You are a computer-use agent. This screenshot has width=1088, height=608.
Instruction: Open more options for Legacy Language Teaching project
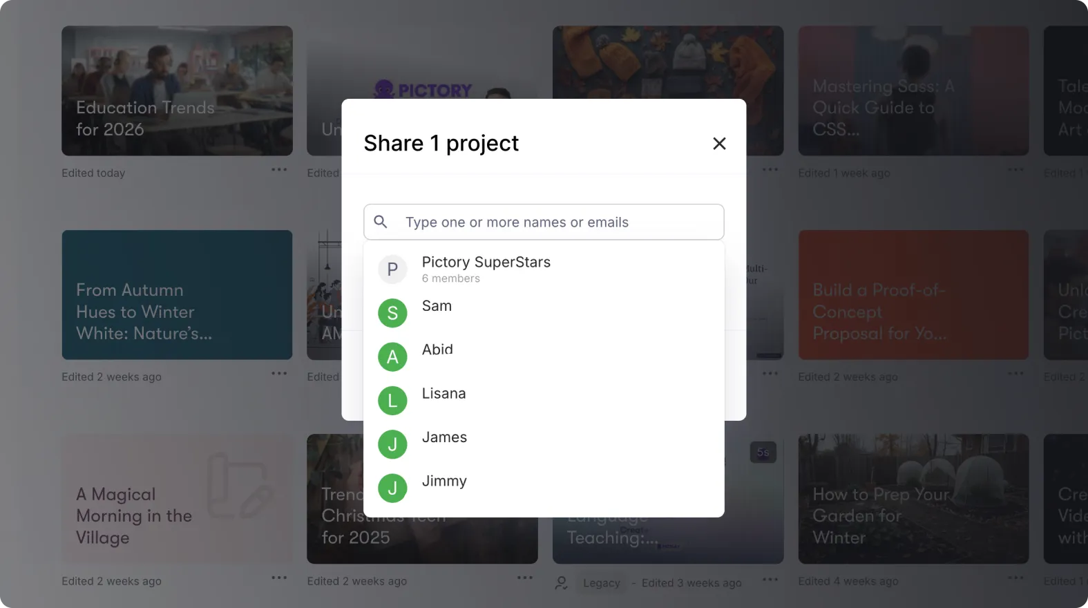tap(770, 579)
